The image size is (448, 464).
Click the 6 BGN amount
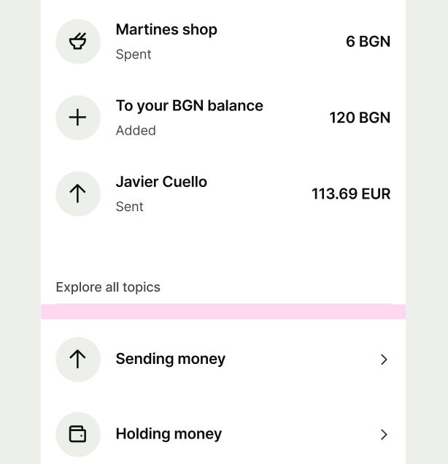368,42
